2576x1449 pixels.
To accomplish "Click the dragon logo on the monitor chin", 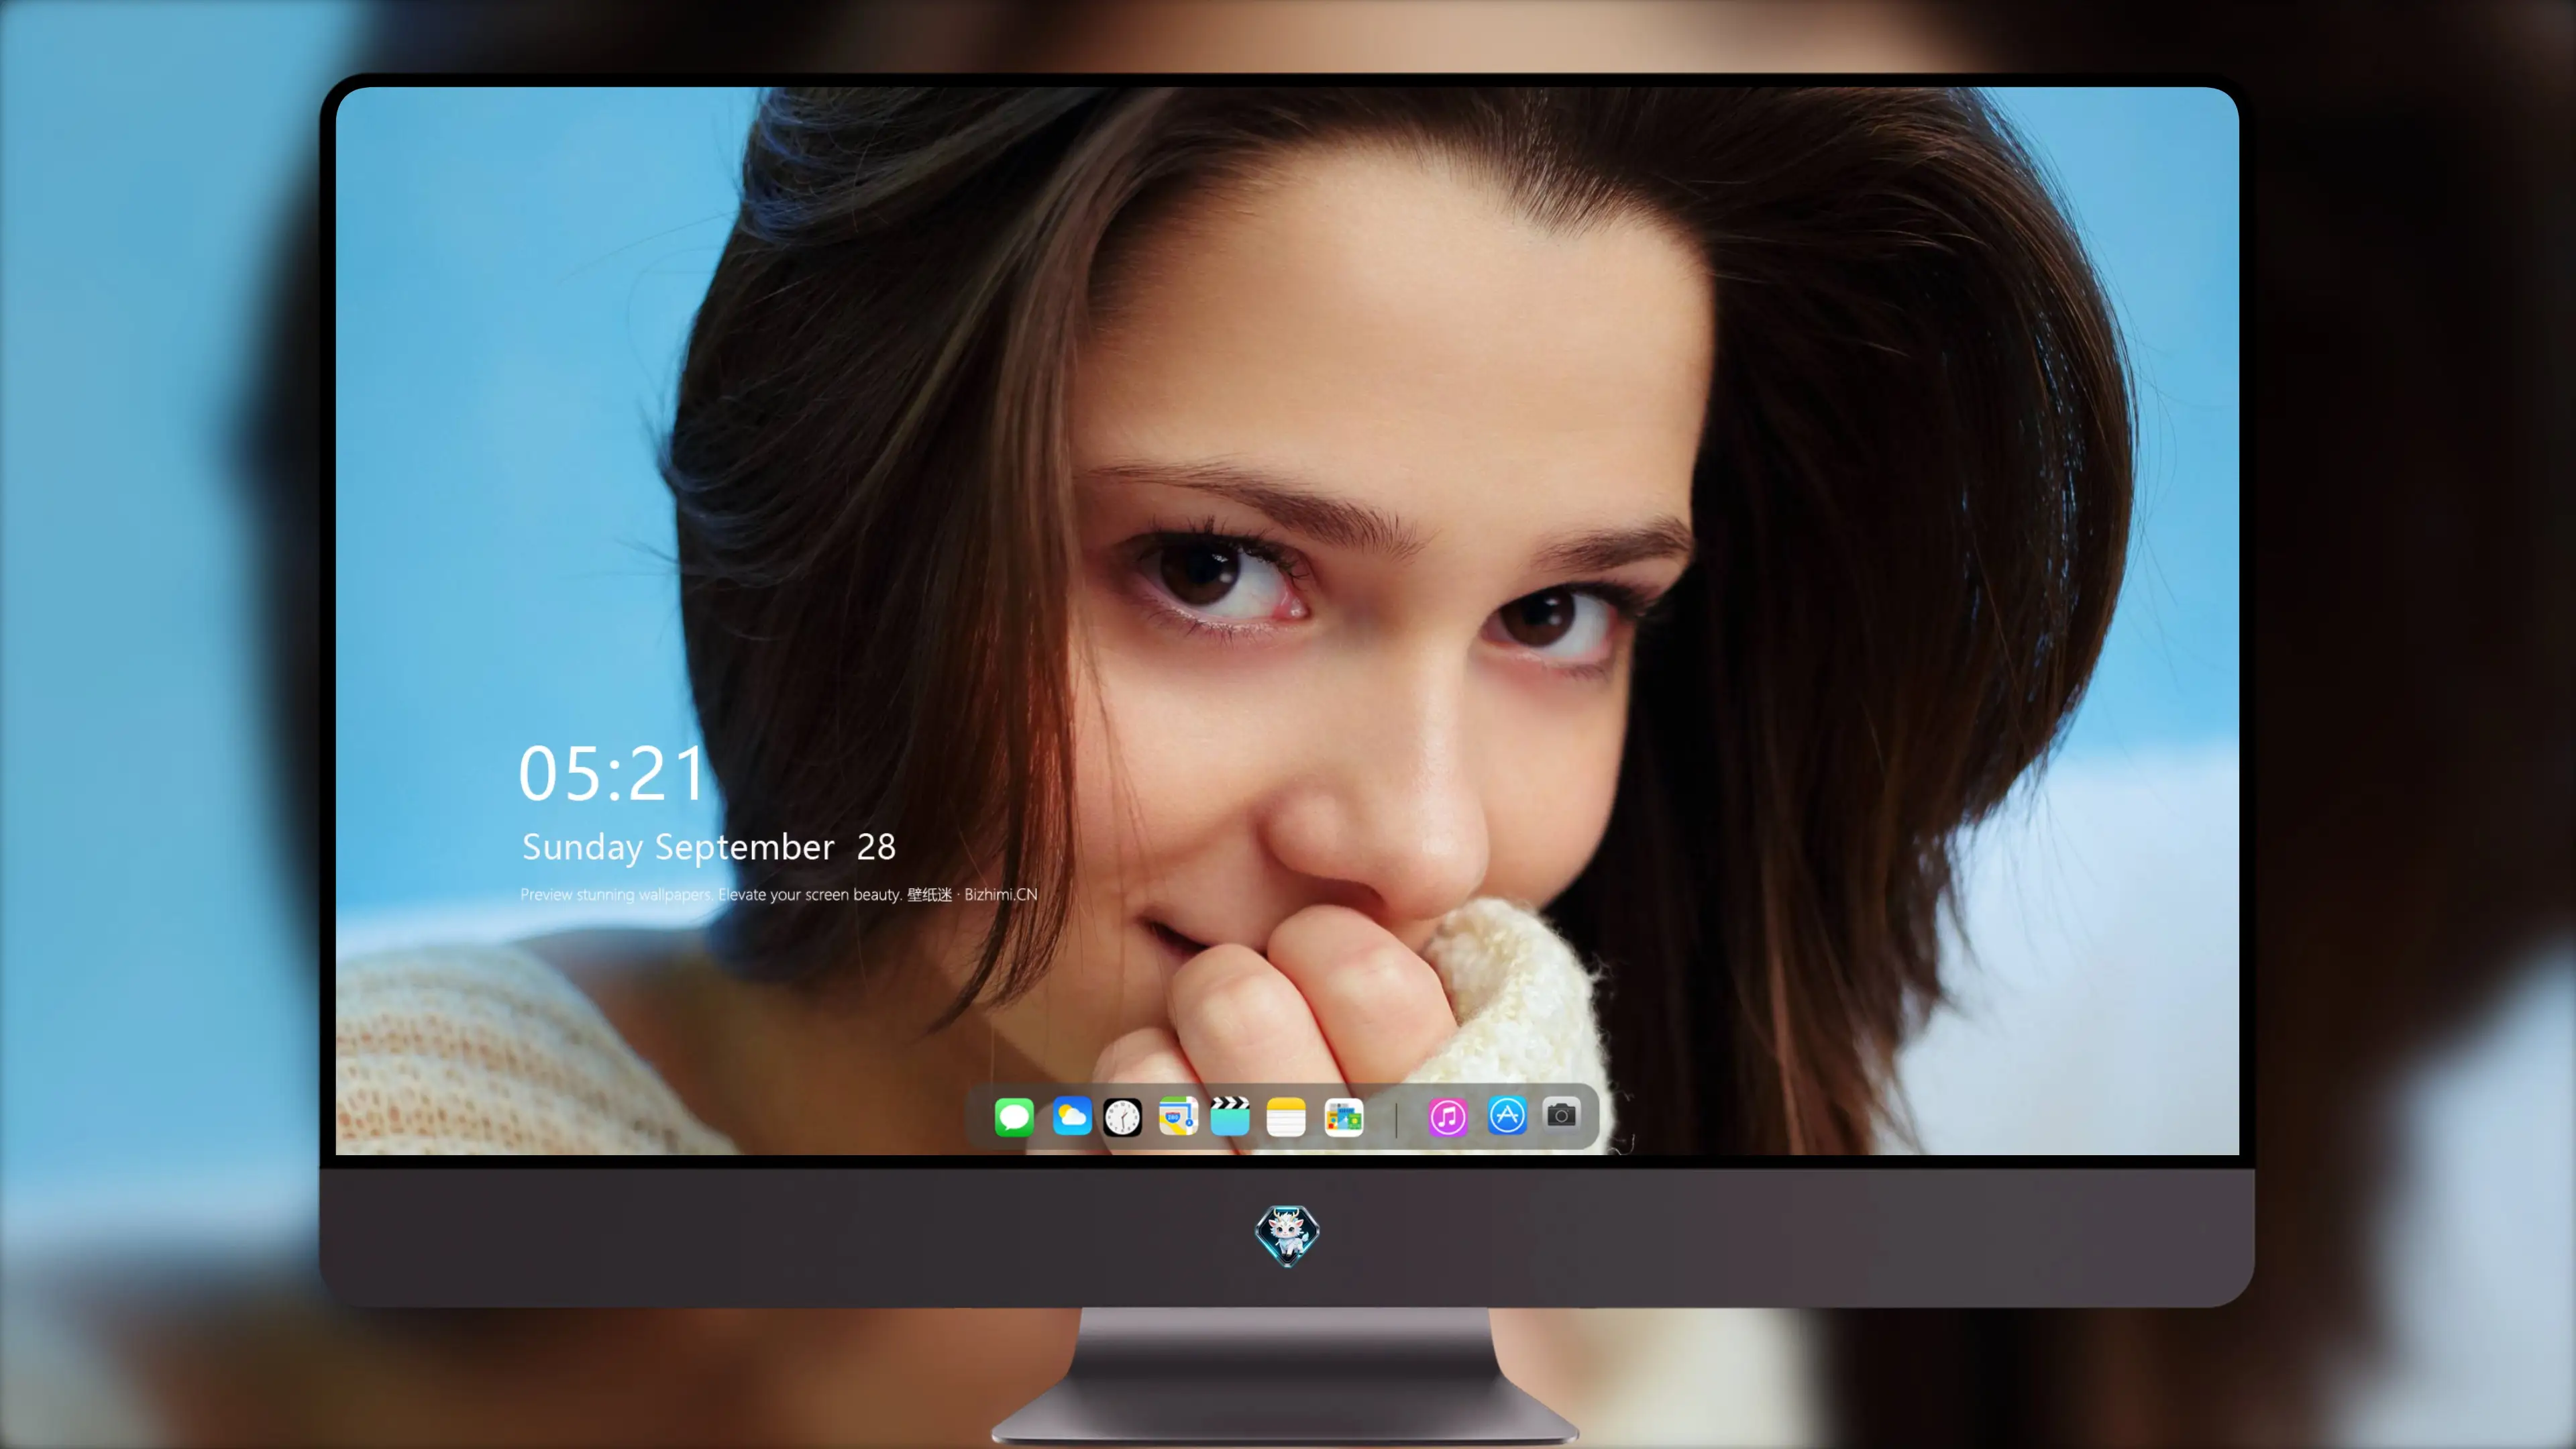I will [1287, 1235].
